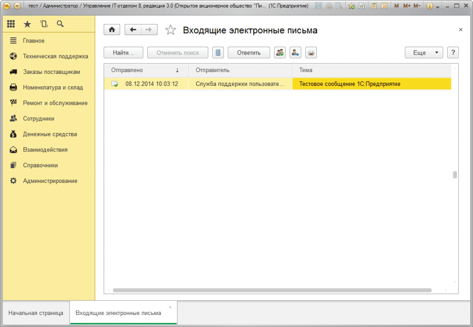The height and width of the screenshot is (327, 473).
Task: Click add-to-favorites star with arrow icon
Action: (x=352, y=6)
